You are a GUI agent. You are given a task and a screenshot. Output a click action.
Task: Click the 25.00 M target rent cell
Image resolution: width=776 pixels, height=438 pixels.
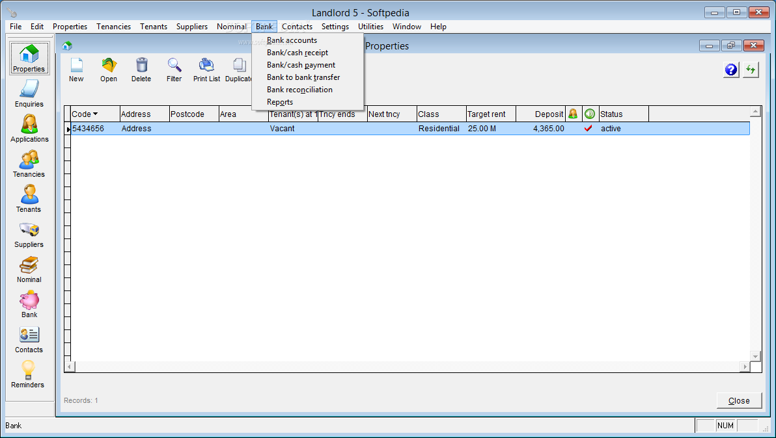coord(491,129)
